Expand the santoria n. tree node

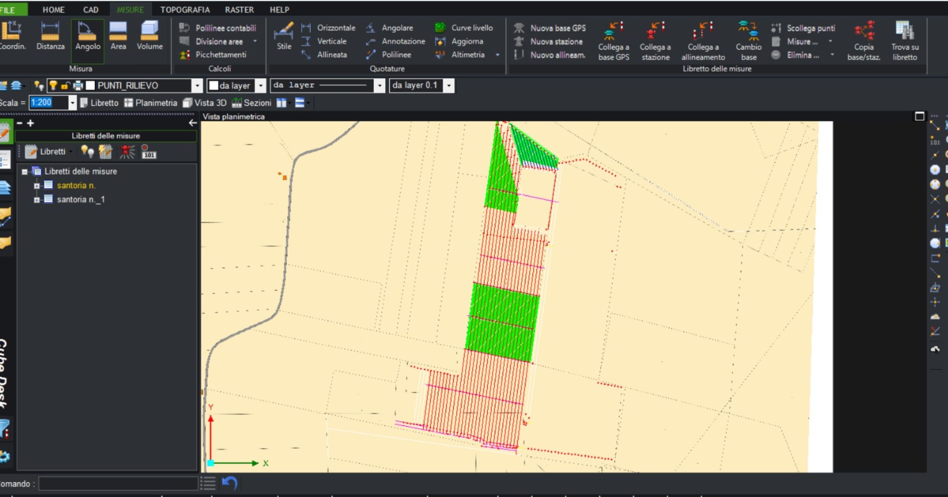coord(37,186)
